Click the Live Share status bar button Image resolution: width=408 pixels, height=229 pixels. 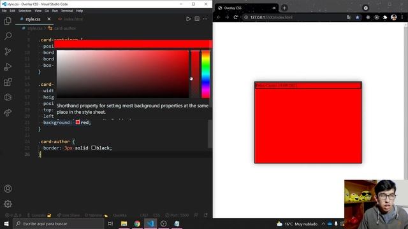(x=68, y=215)
